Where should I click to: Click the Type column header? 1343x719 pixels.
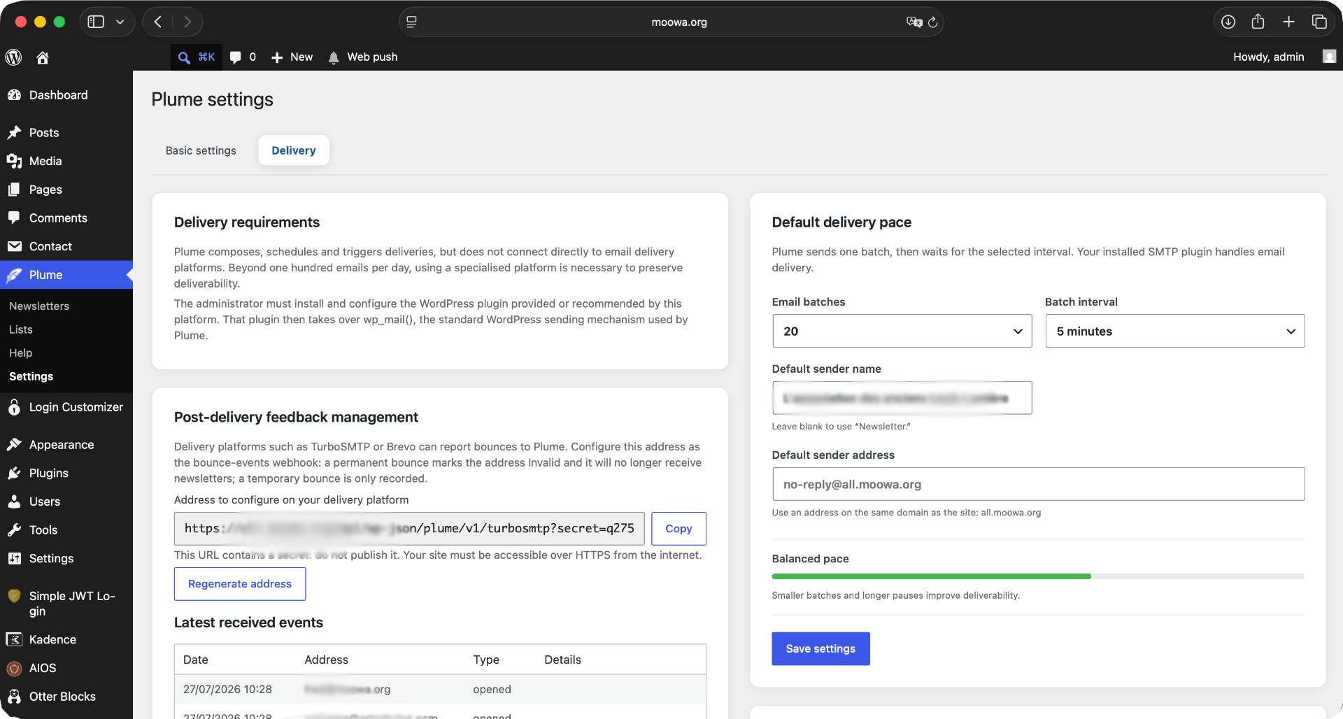486,660
